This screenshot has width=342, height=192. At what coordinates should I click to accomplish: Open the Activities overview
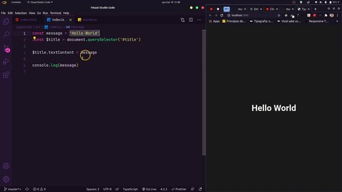click(x=16, y=2)
